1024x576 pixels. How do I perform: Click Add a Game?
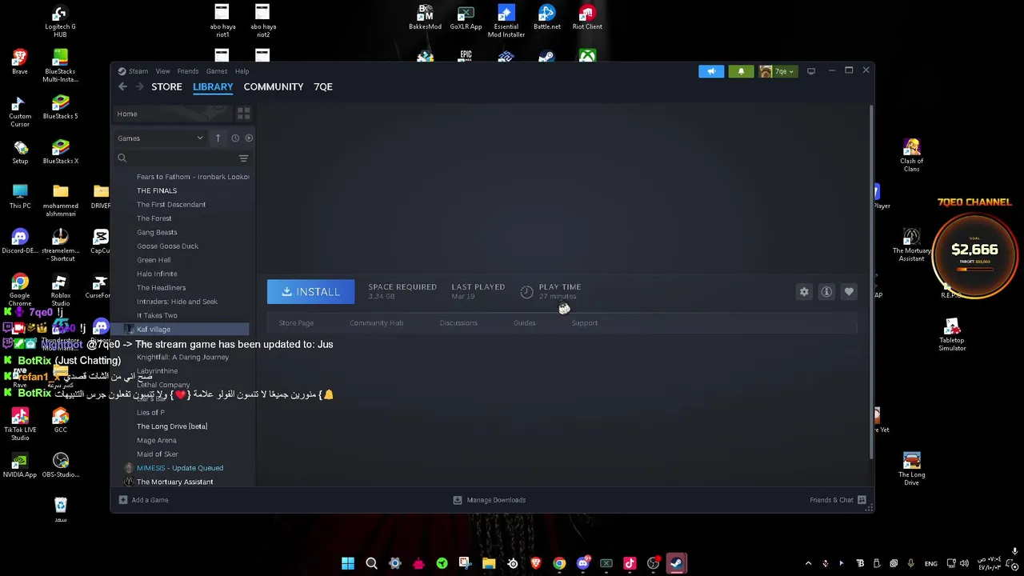pos(143,500)
